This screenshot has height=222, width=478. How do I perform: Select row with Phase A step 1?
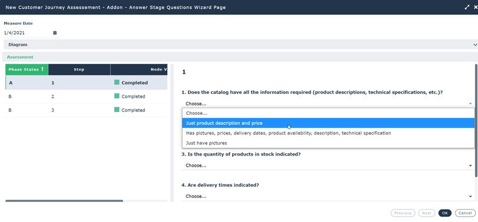pos(86,82)
